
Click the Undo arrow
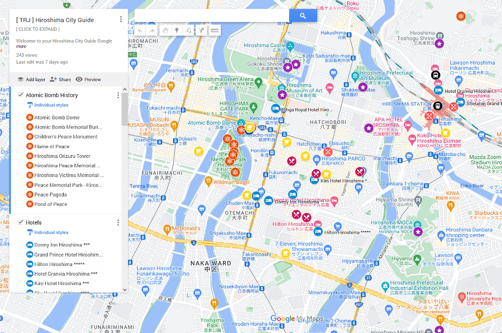140,31
